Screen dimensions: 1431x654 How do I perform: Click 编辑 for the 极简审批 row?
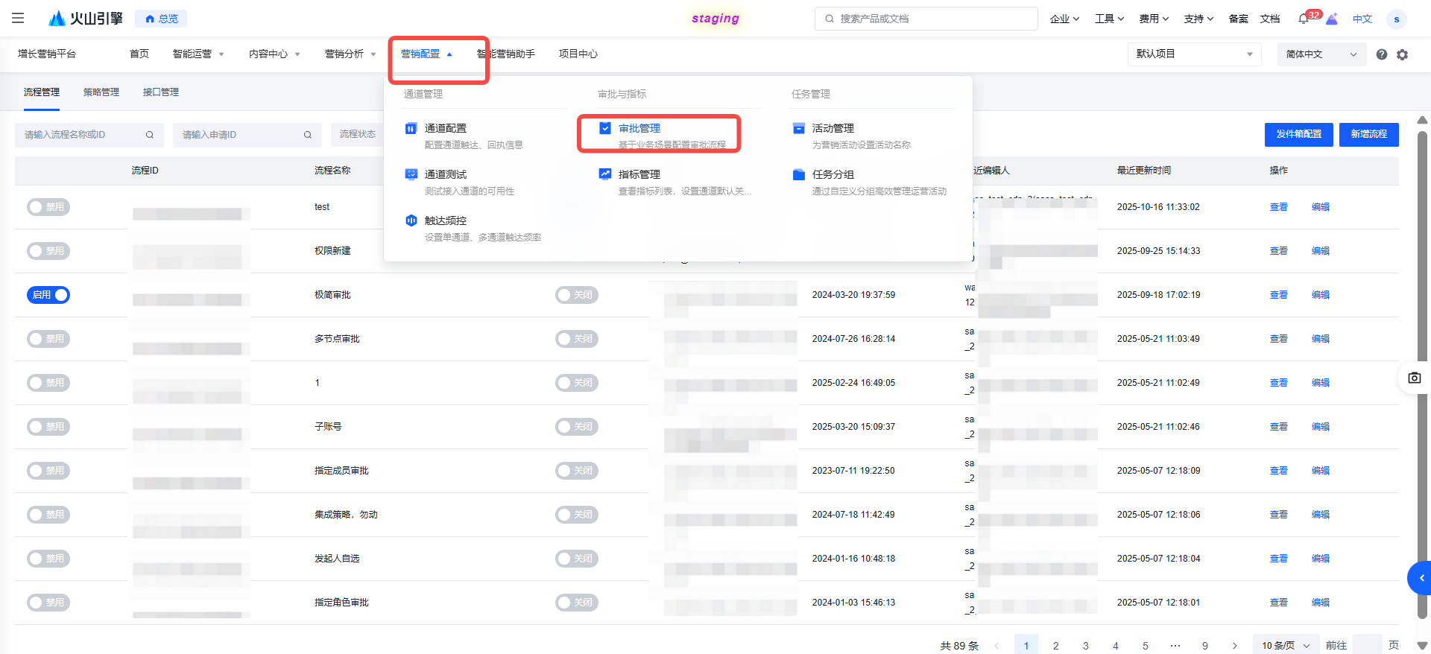(1321, 295)
